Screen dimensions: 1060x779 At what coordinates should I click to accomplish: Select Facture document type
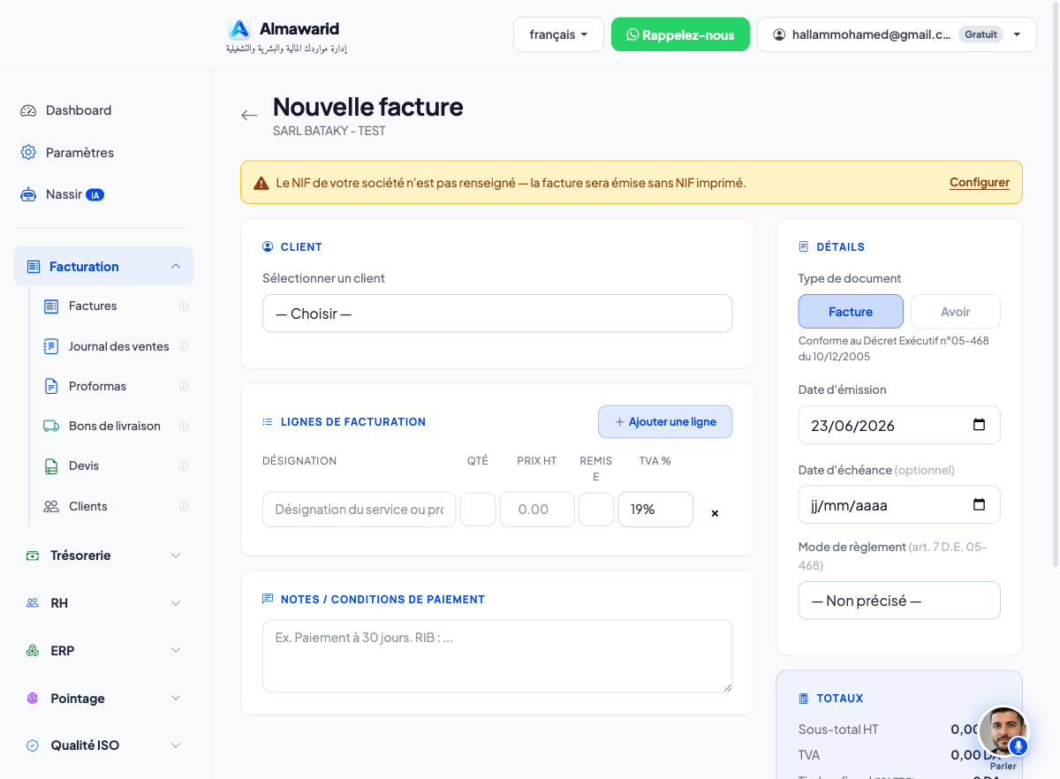click(851, 312)
